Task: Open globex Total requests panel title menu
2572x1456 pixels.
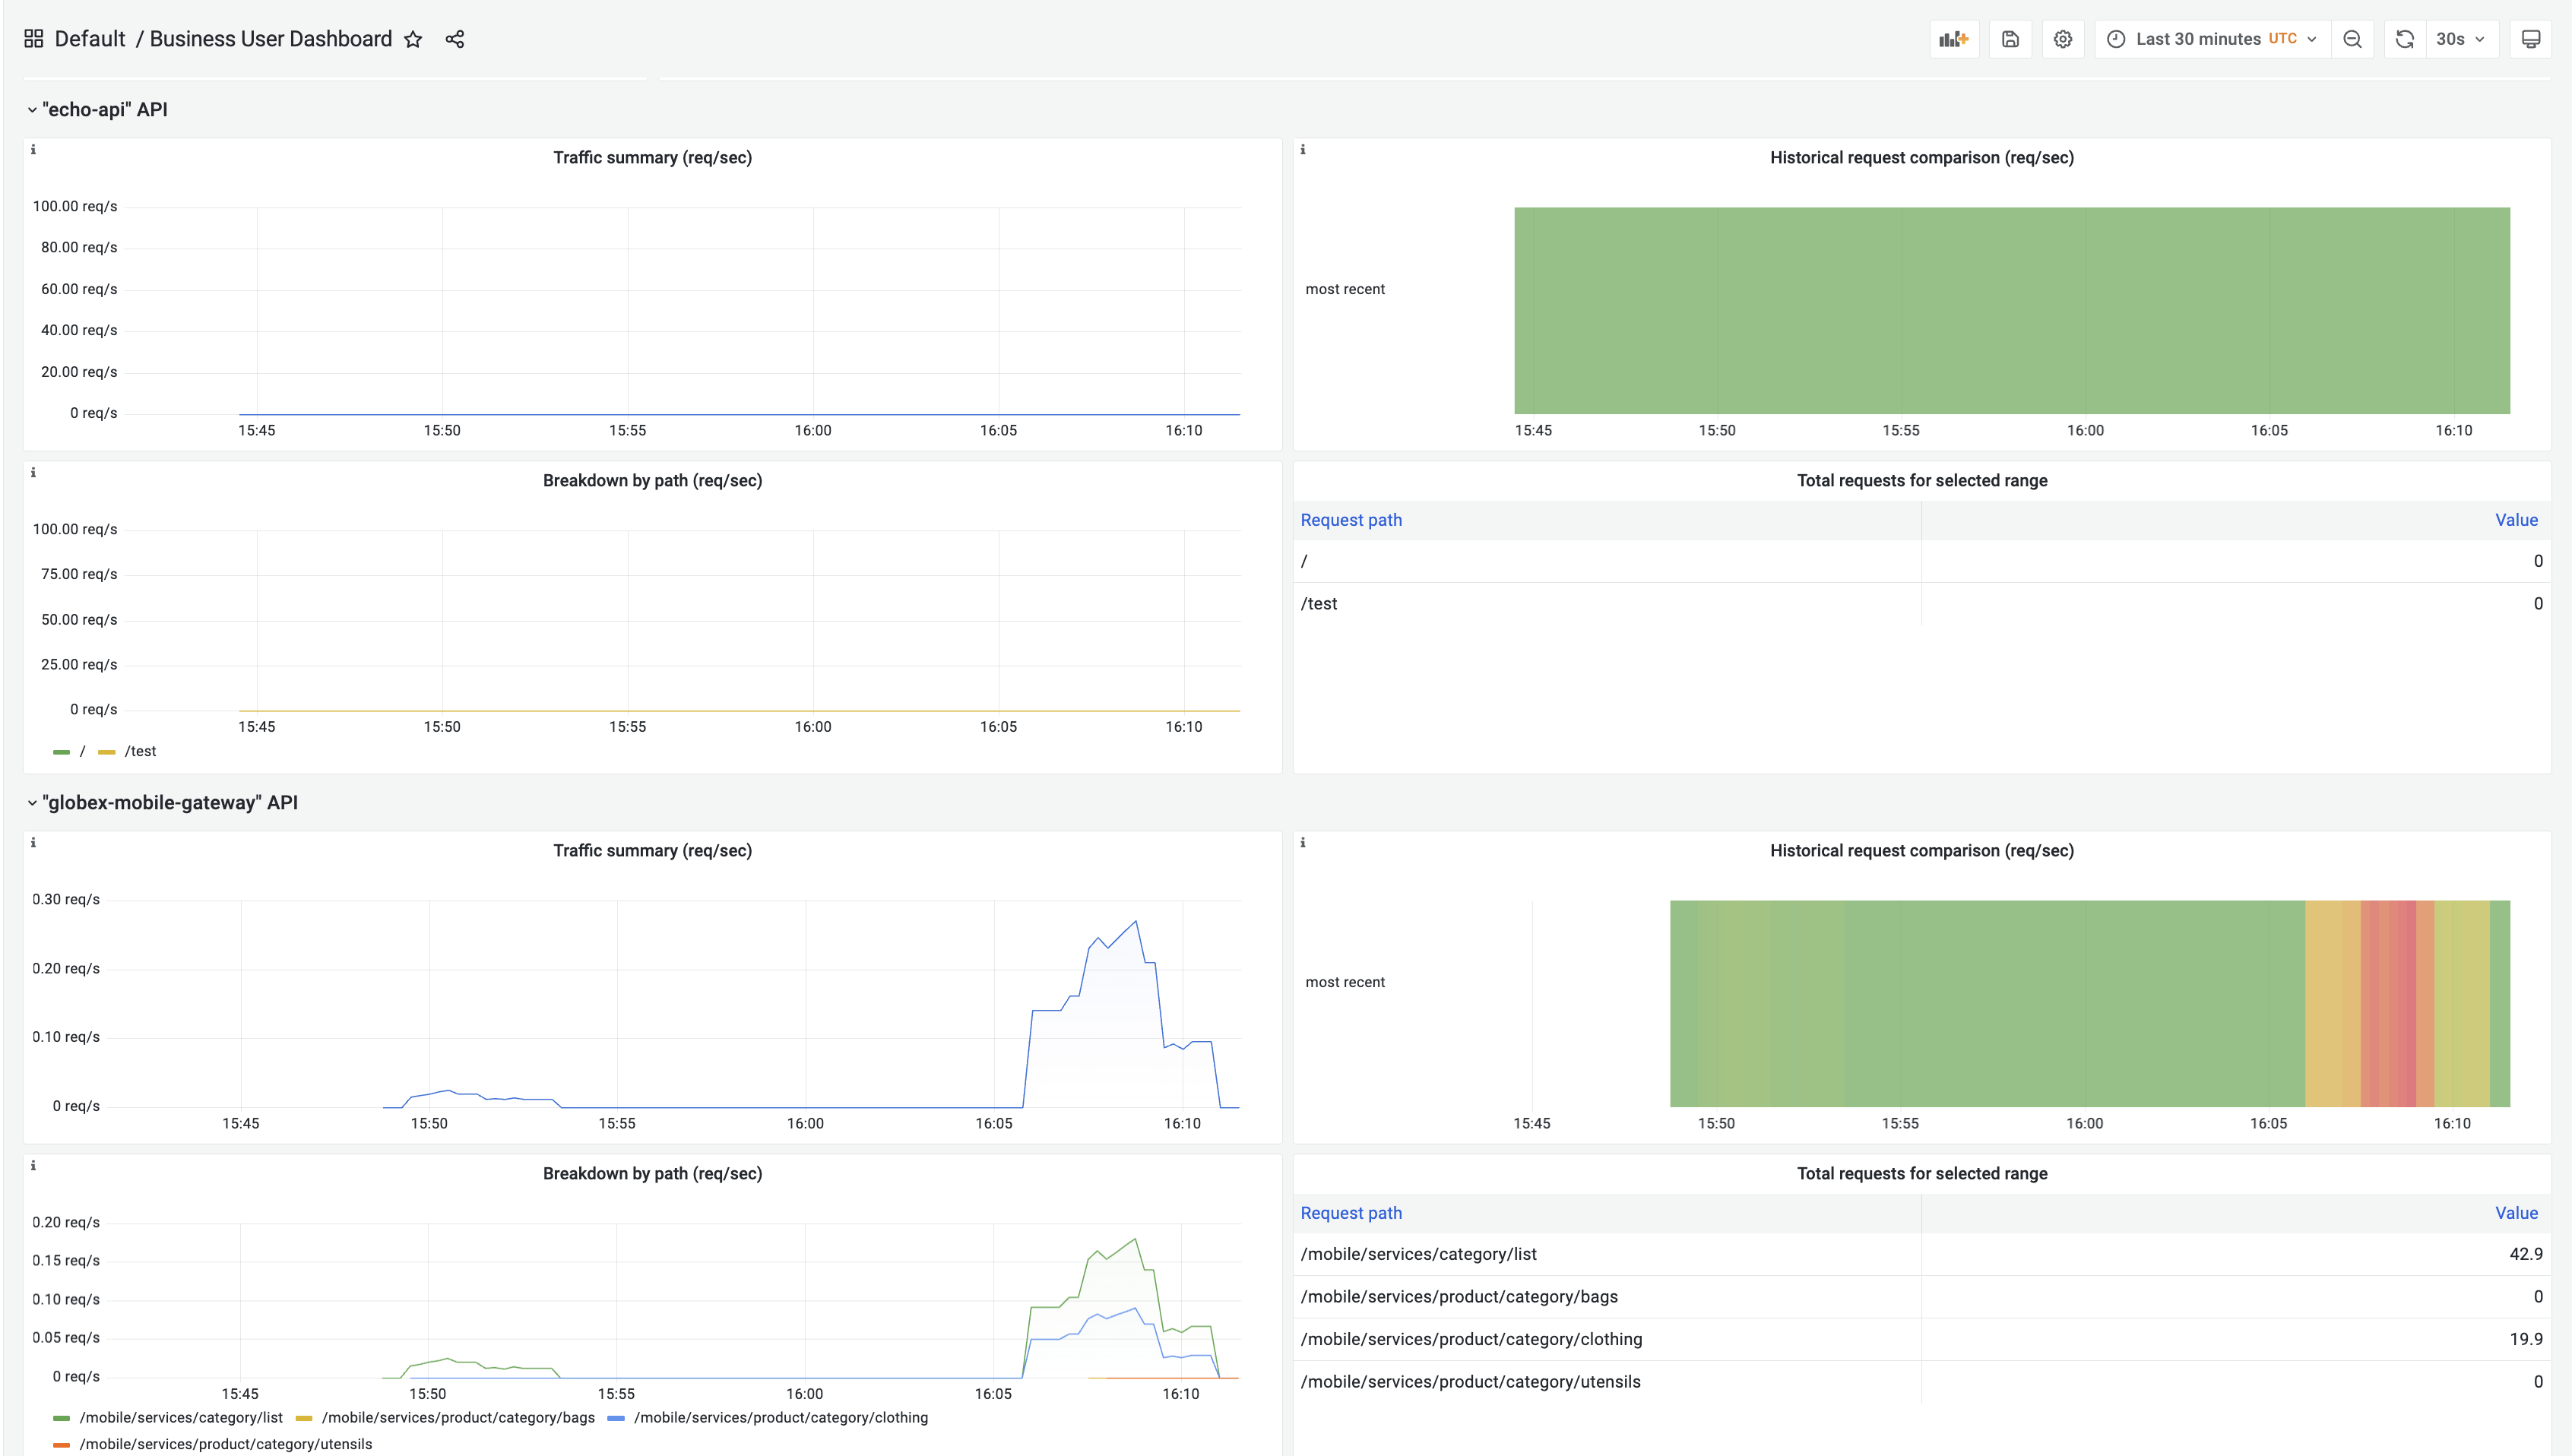Action: [1921, 1174]
